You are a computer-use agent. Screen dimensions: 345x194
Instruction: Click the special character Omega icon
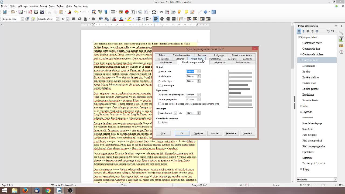point(154,12)
